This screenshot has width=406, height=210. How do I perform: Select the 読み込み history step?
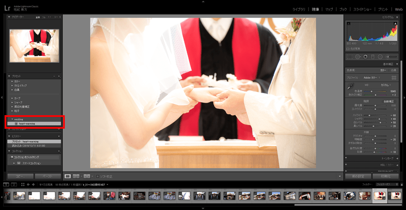(x=34, y=146)
